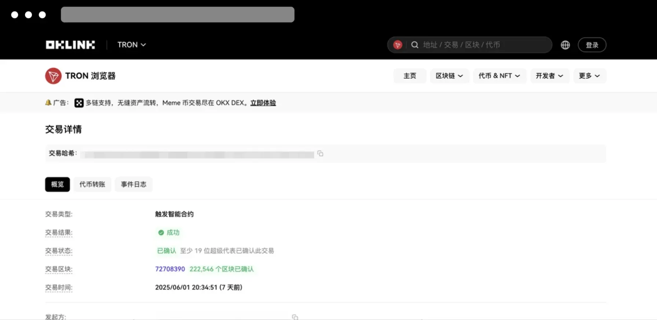The height and width of the screenshot is (320, 657).
Task: Open block 72708390 link
Action: (x=170, y=269)
